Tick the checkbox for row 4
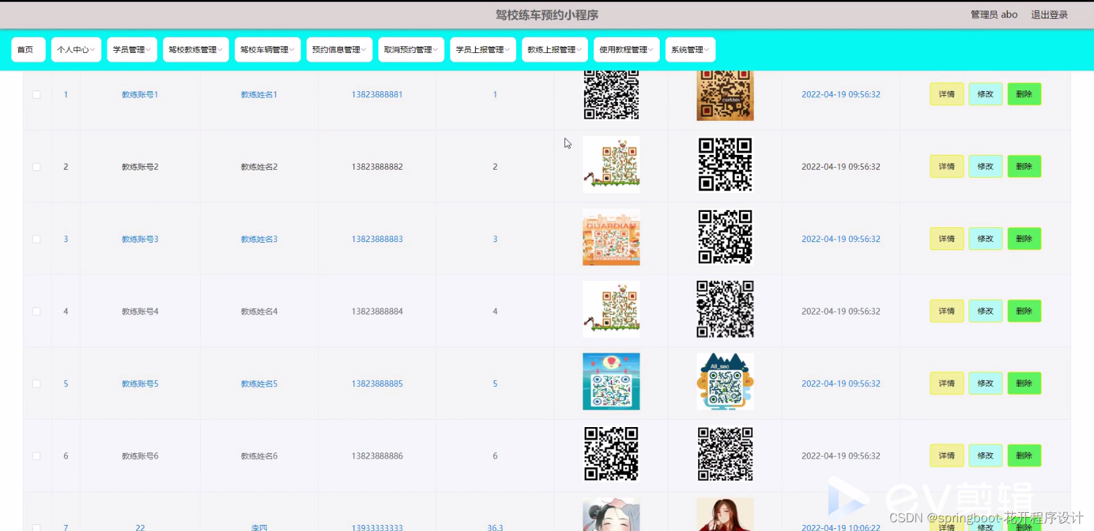 click(37, 312)
